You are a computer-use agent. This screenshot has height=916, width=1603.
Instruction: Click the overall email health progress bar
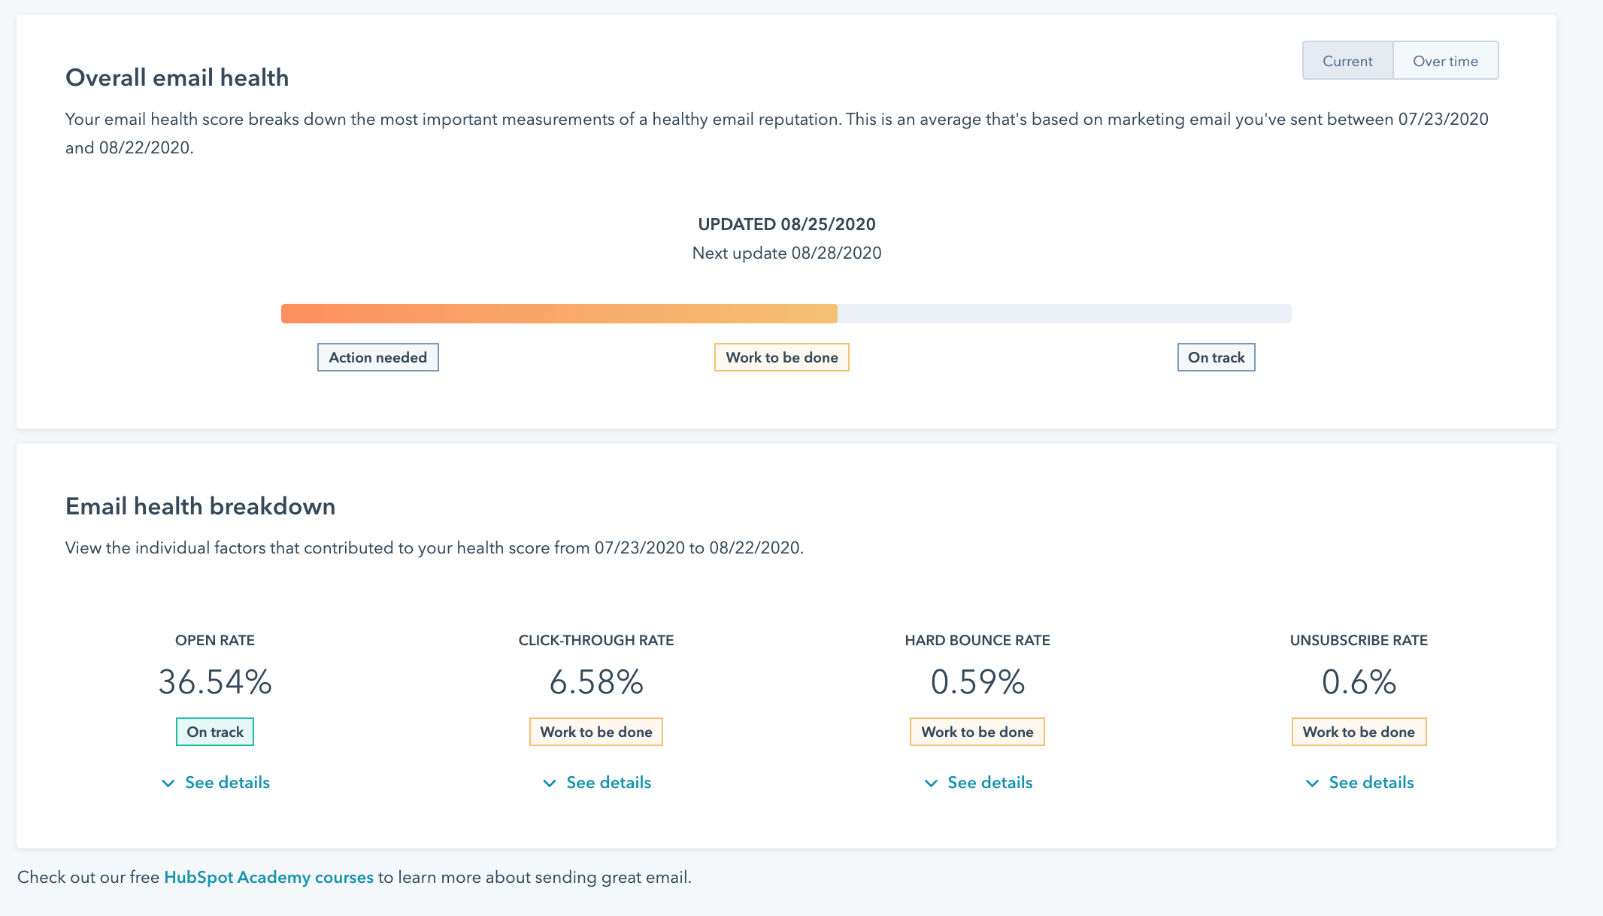point(786,314)
